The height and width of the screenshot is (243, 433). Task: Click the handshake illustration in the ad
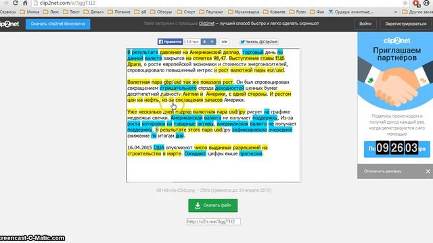(x=396, y=88)
